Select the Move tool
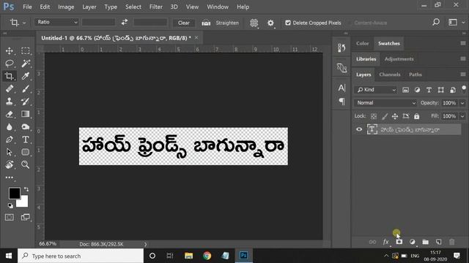Image resolution: width=469 pixels, height=263 pixels. (10, 50)
